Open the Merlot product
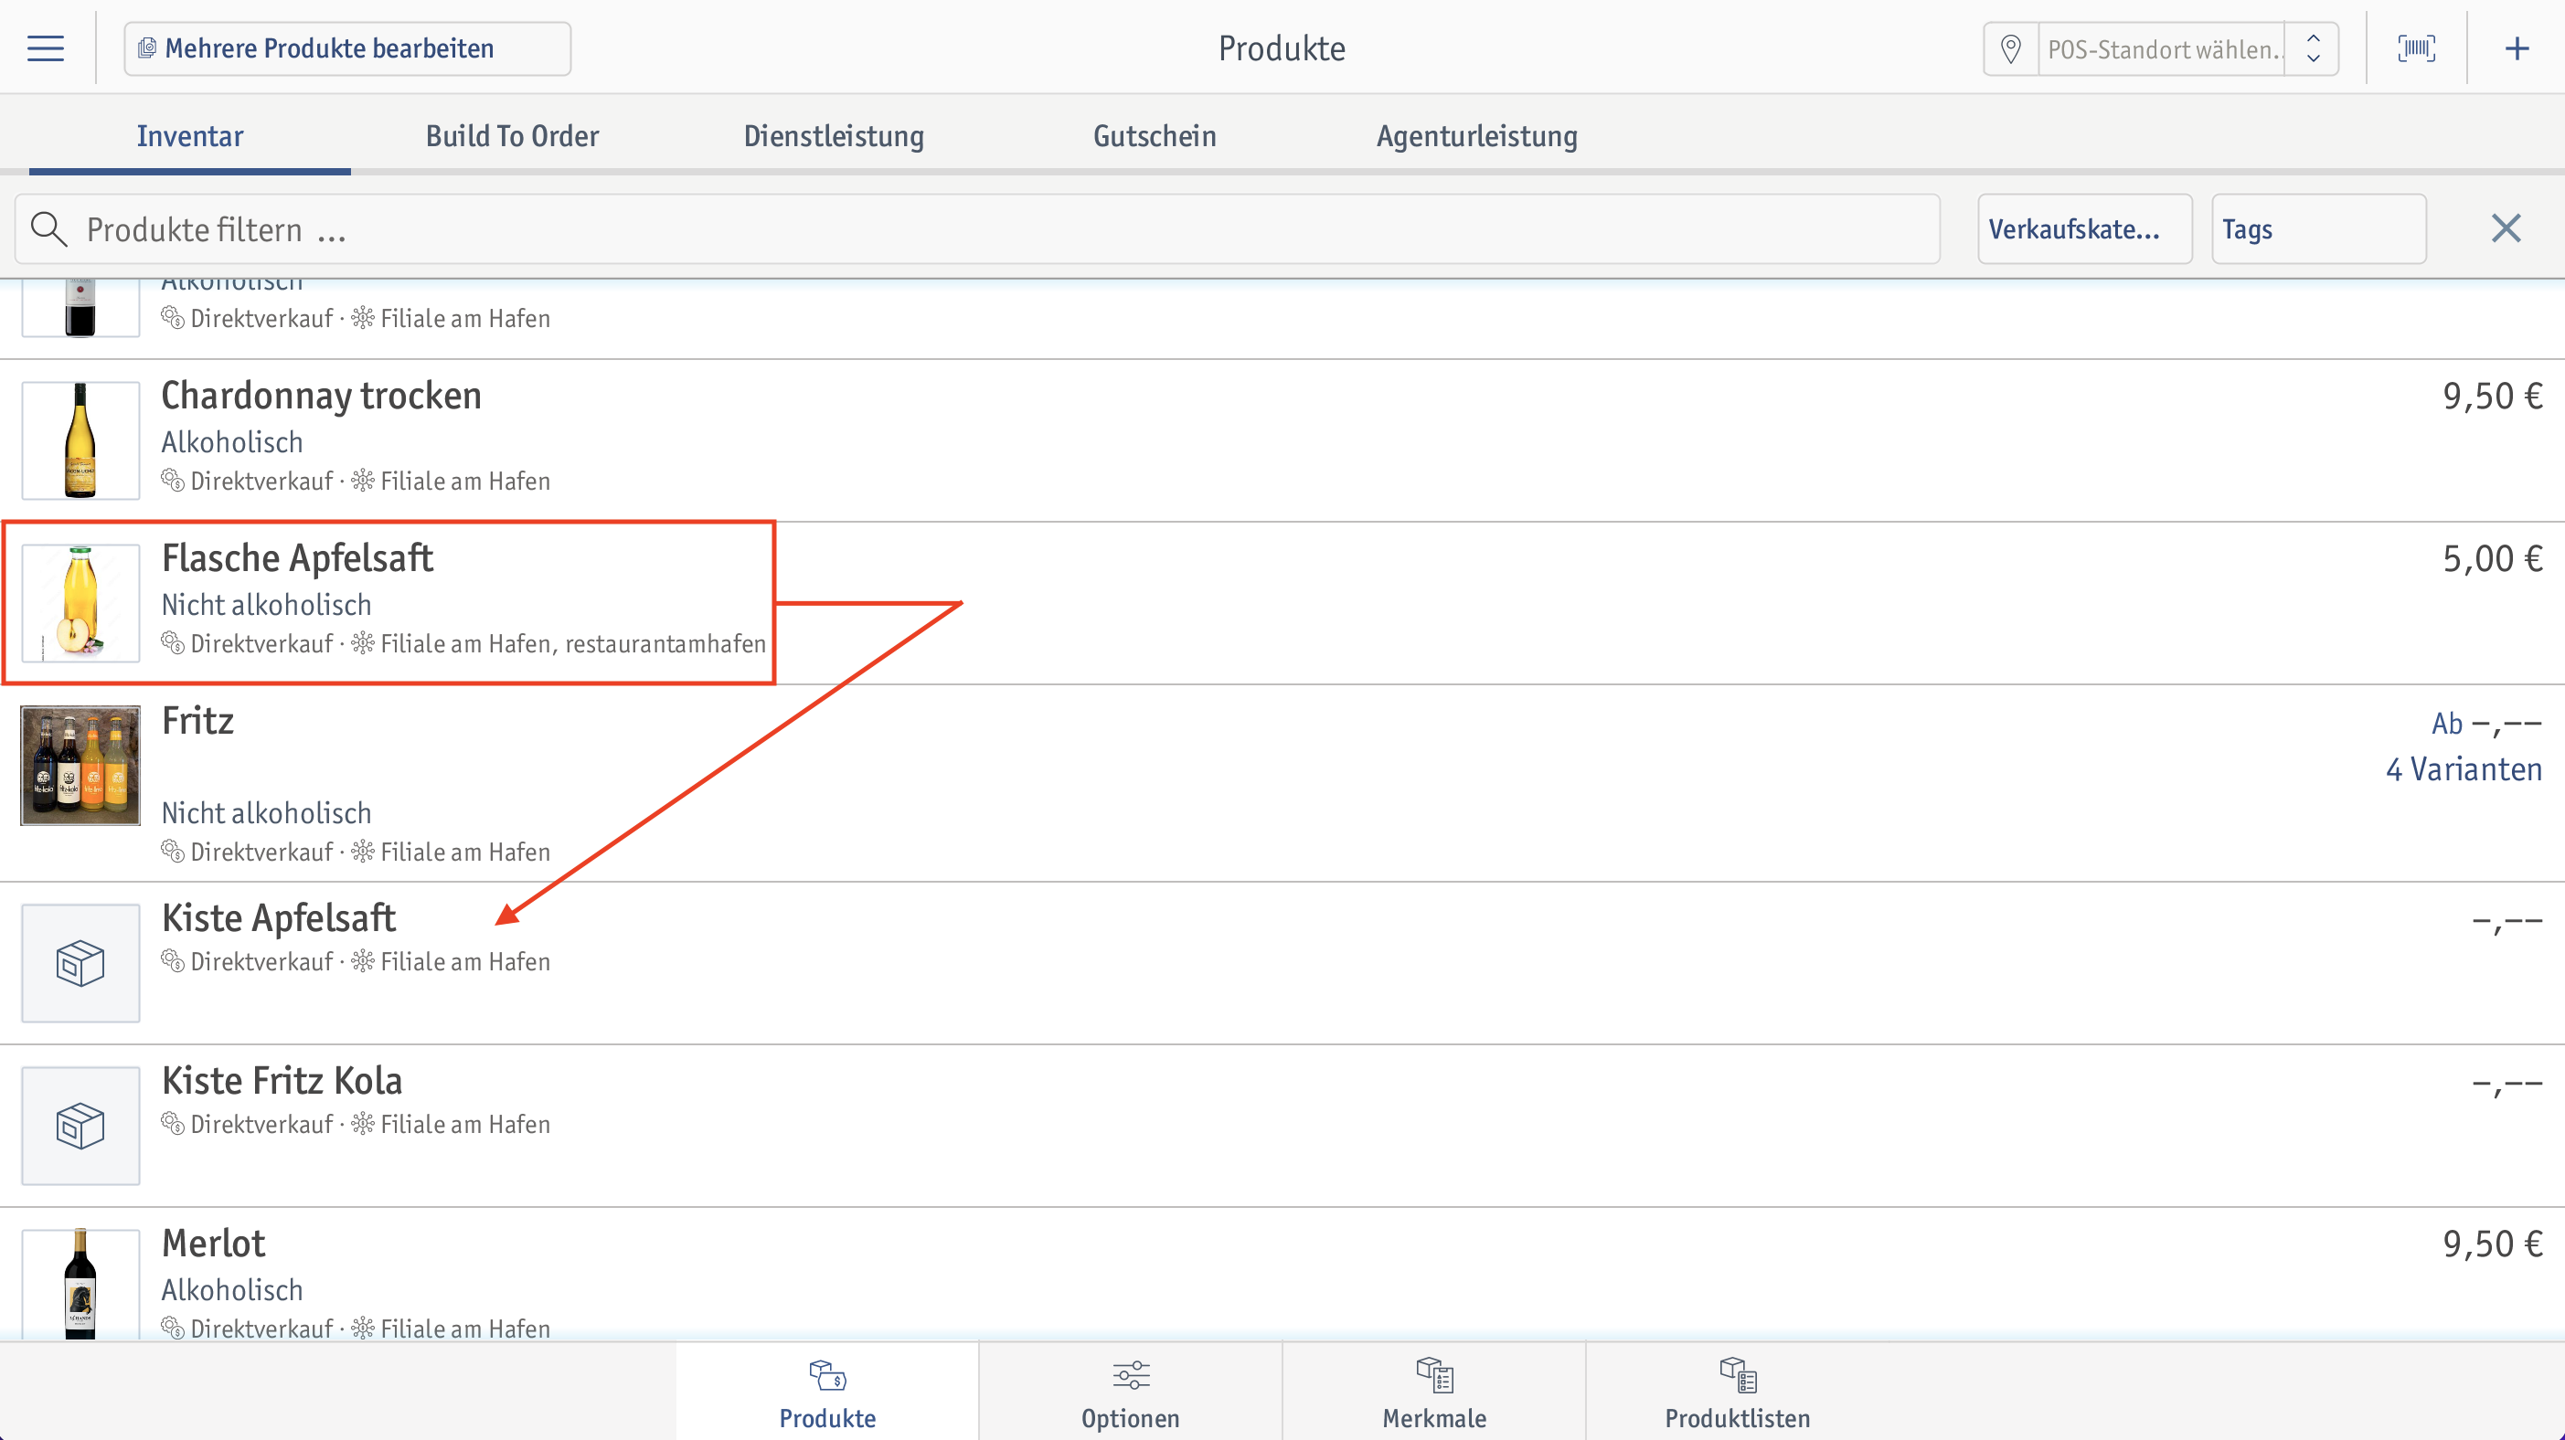This screenshot has width=2565, height=1440. point(1282,1275)
